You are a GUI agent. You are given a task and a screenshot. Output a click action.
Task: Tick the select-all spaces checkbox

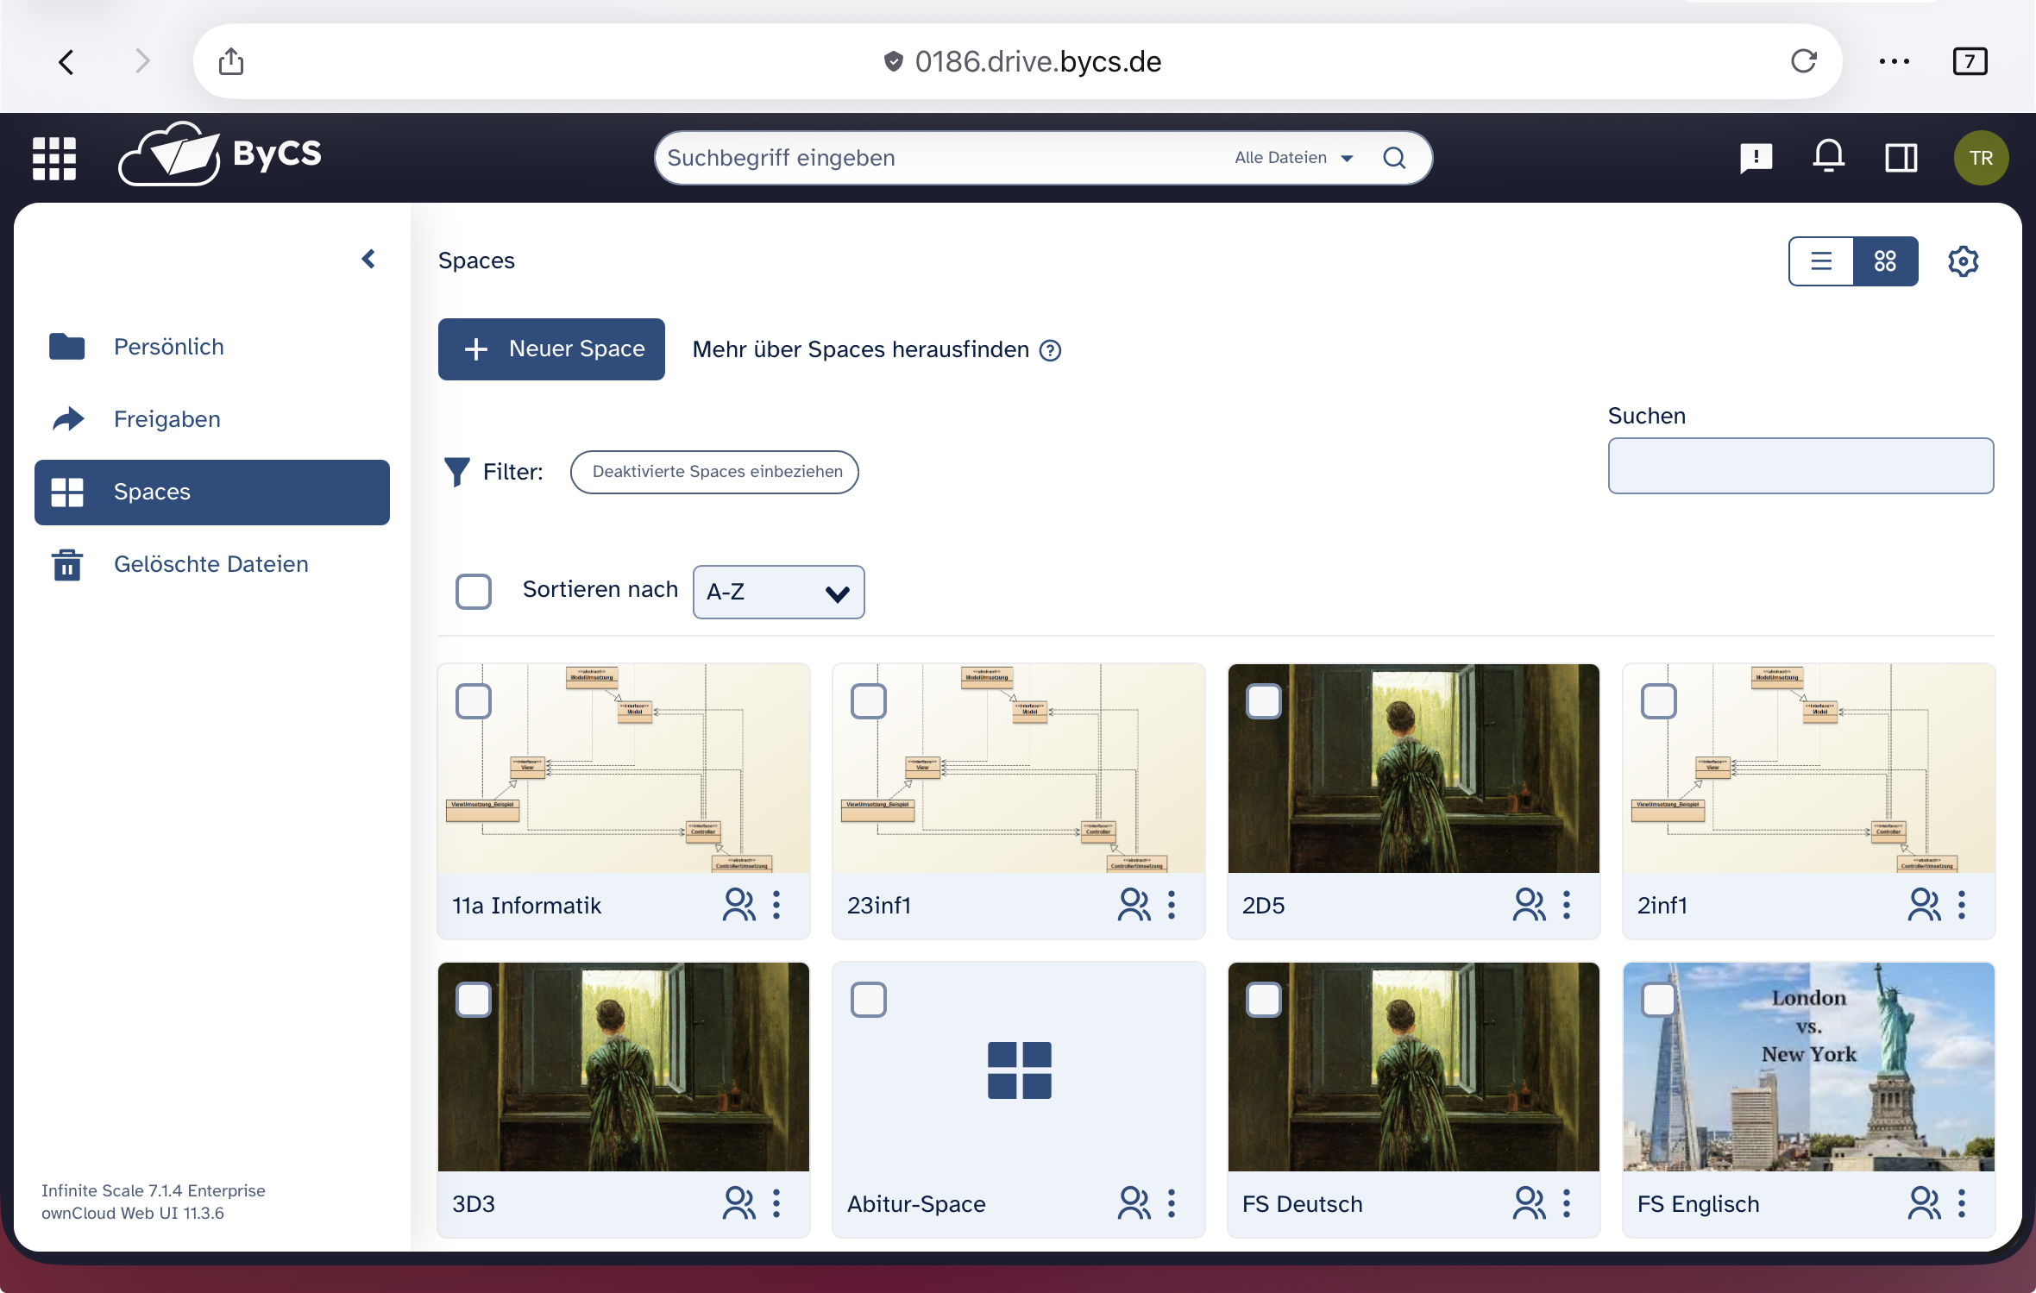coord(474,591)
